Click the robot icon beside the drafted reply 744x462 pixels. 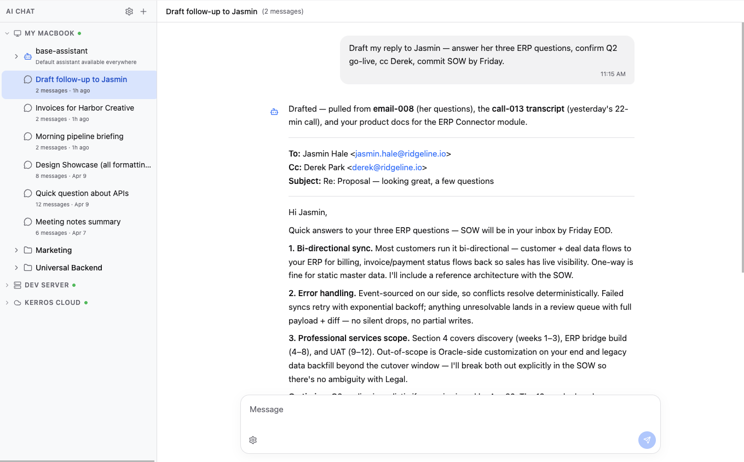point(274,111)
